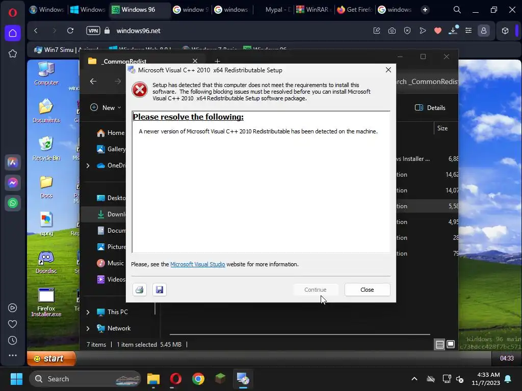The width and height of the screenshot is (522, 391).
Task: Switch Explorer to details list view
Action: pos(440,345)
